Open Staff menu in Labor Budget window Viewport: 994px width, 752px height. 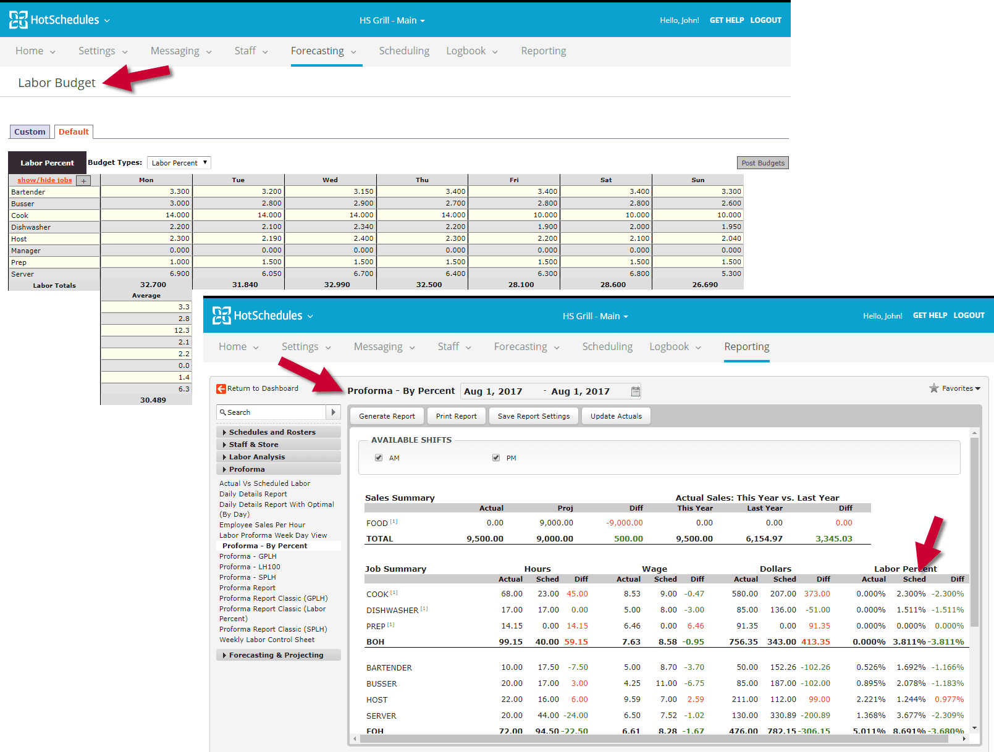pos(251,51)
